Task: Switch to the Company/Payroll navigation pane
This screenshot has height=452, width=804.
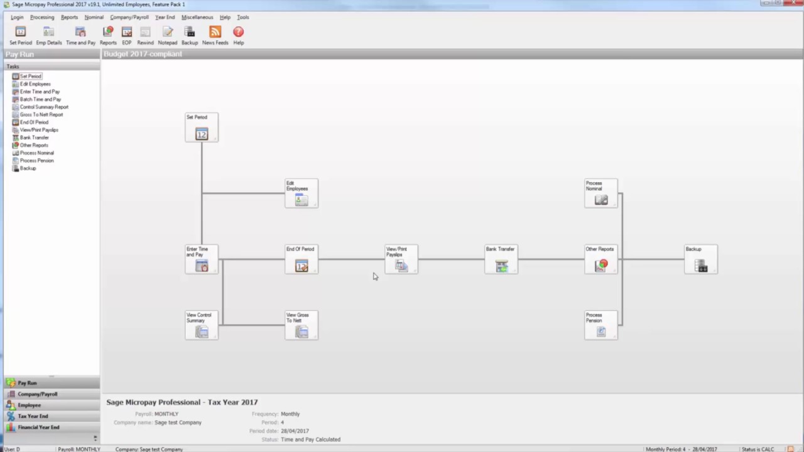Action: (x=52, y=394)
